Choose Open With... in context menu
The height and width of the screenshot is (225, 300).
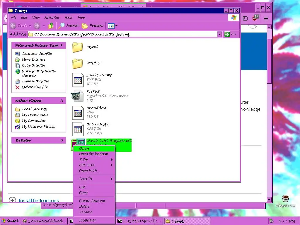[x=94, y=171]
